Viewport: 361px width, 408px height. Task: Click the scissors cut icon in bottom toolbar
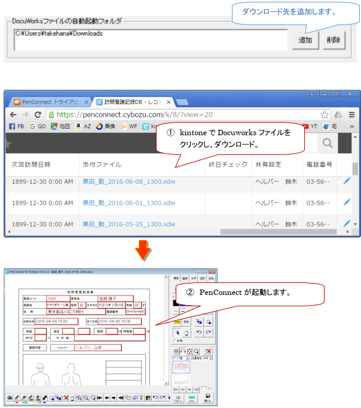[x=142, y=398]
